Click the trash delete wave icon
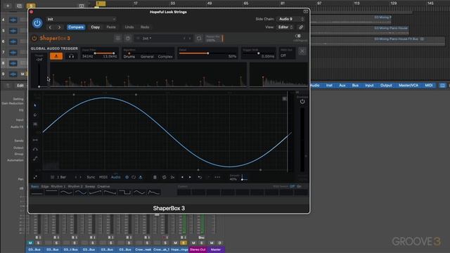This screenshot has width=450, height=253. [155, 177]
